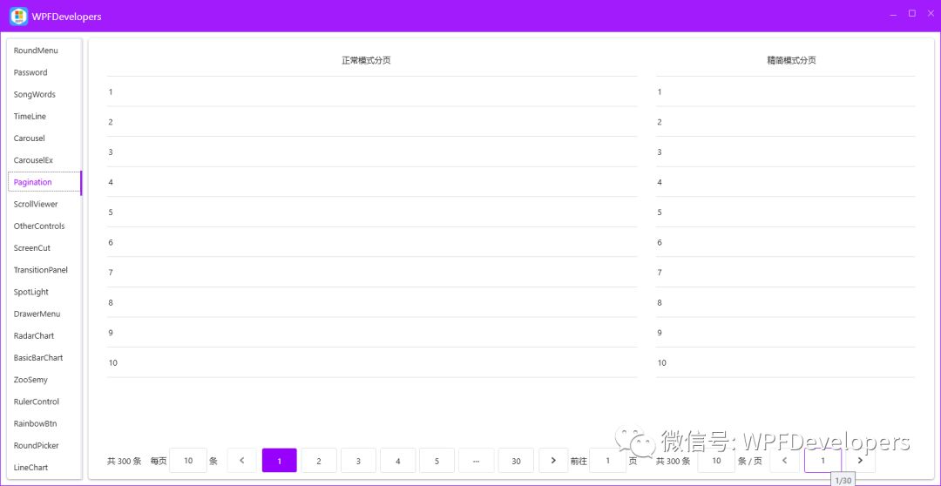Click the per-page count field showing 10
941x486 pixels.
click(188, 461)
